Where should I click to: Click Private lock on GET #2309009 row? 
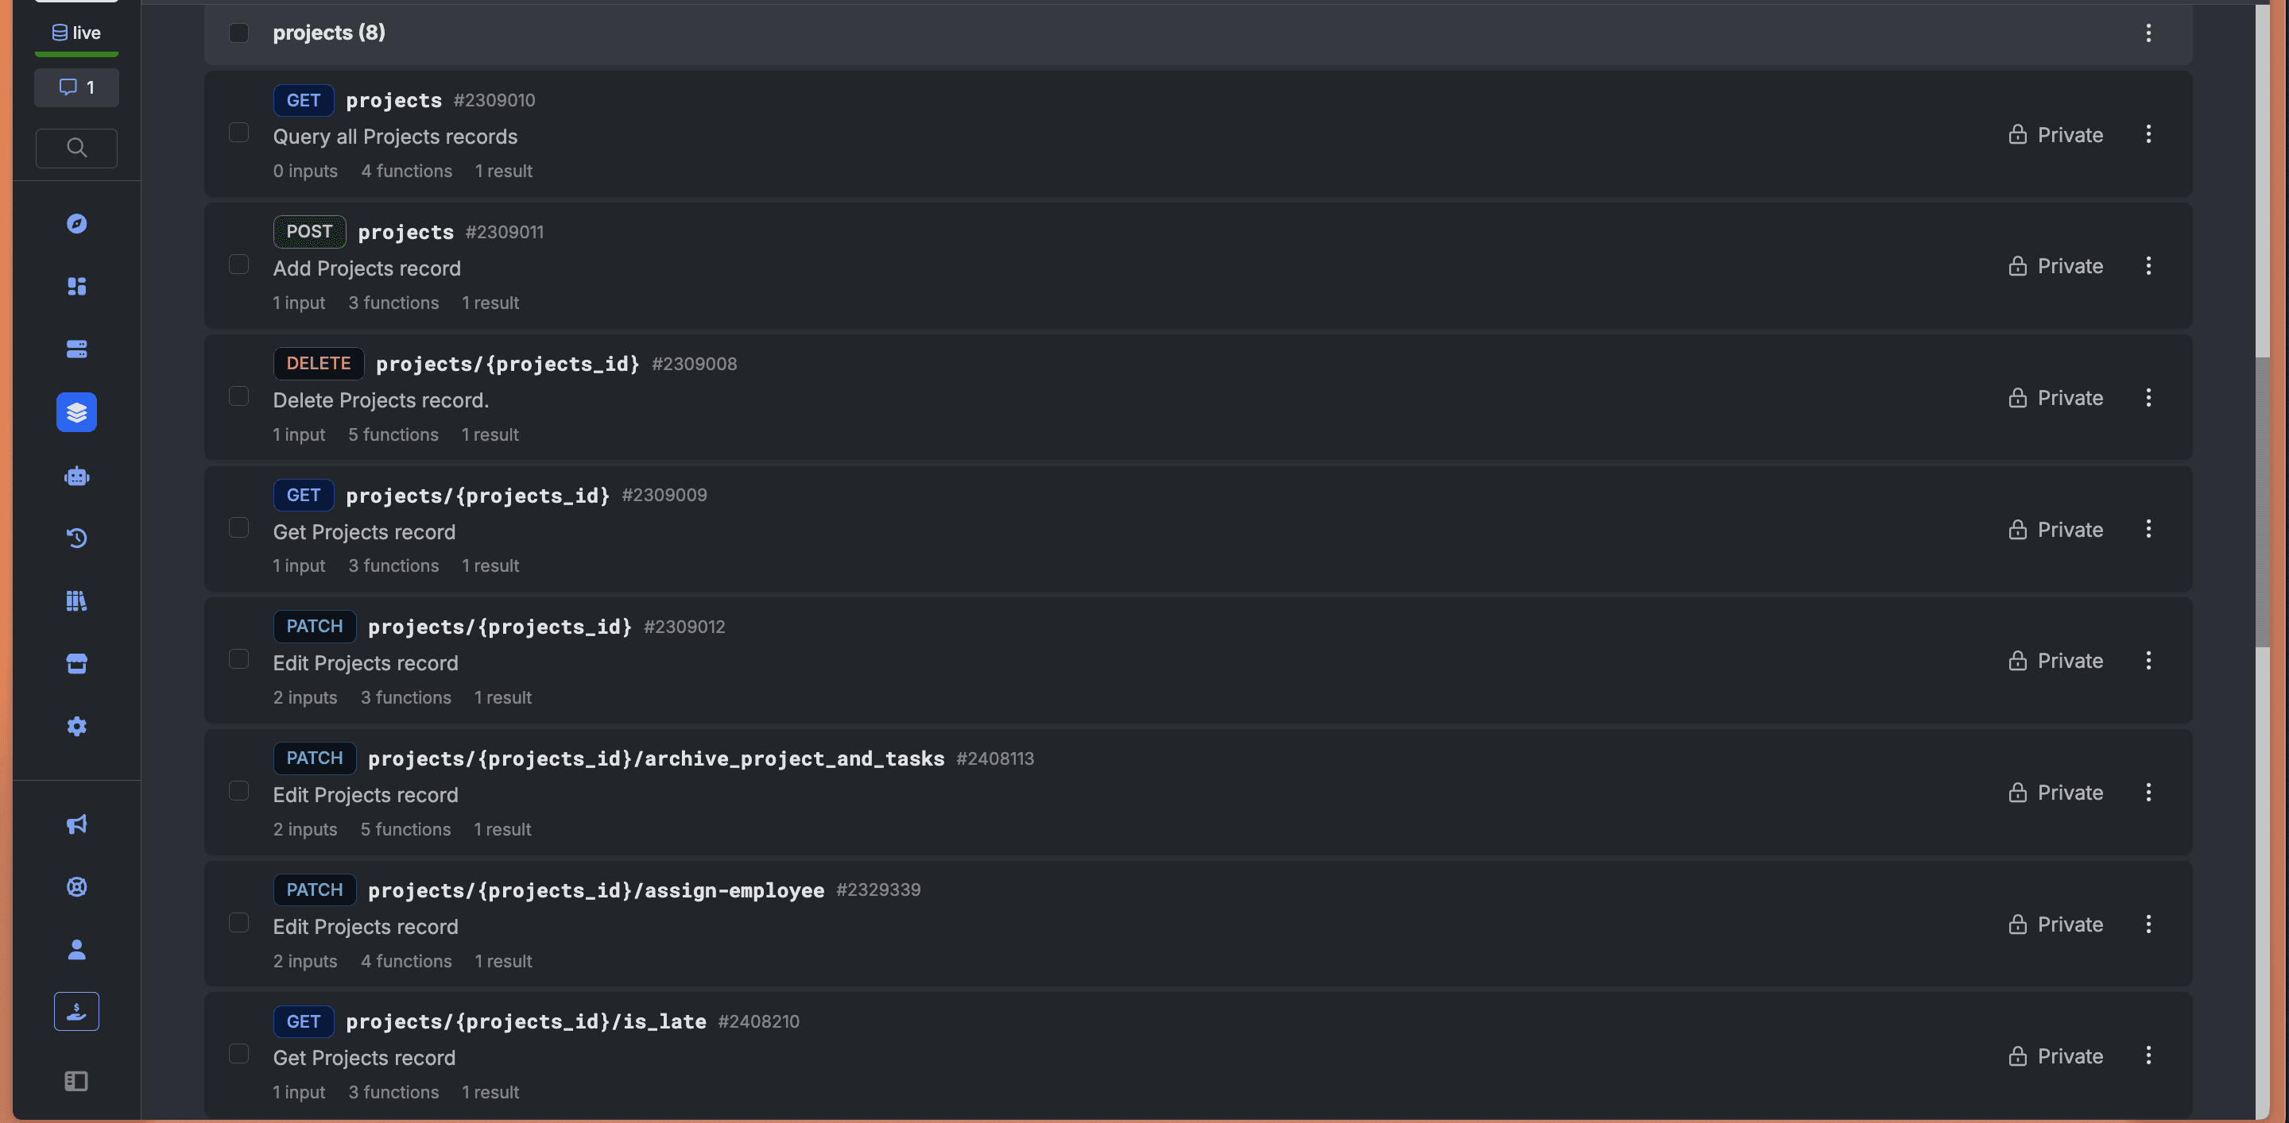point(2055,530)
